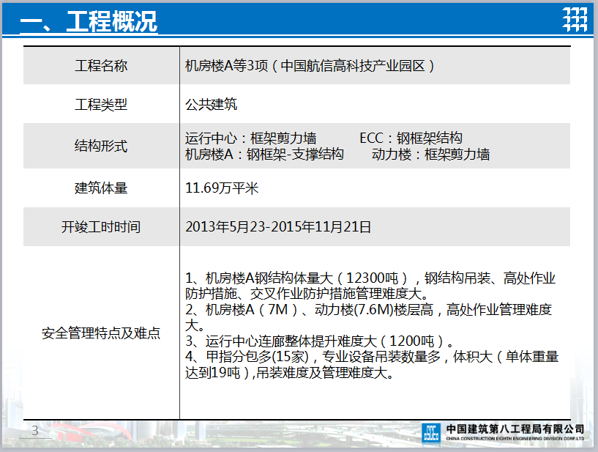Viewport: 598px width, 452px height.
Task: Click the 建筑体量 row label
Action: click(101, 188)
